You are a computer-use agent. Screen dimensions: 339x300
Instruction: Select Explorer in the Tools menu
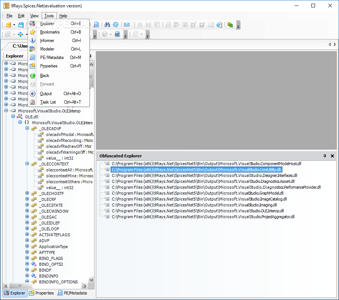[59, 24]
